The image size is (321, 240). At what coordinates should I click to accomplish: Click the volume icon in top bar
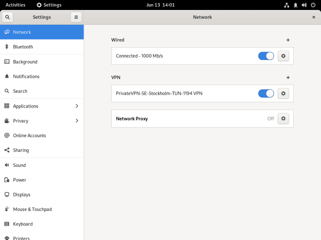[x=304, y=5]
